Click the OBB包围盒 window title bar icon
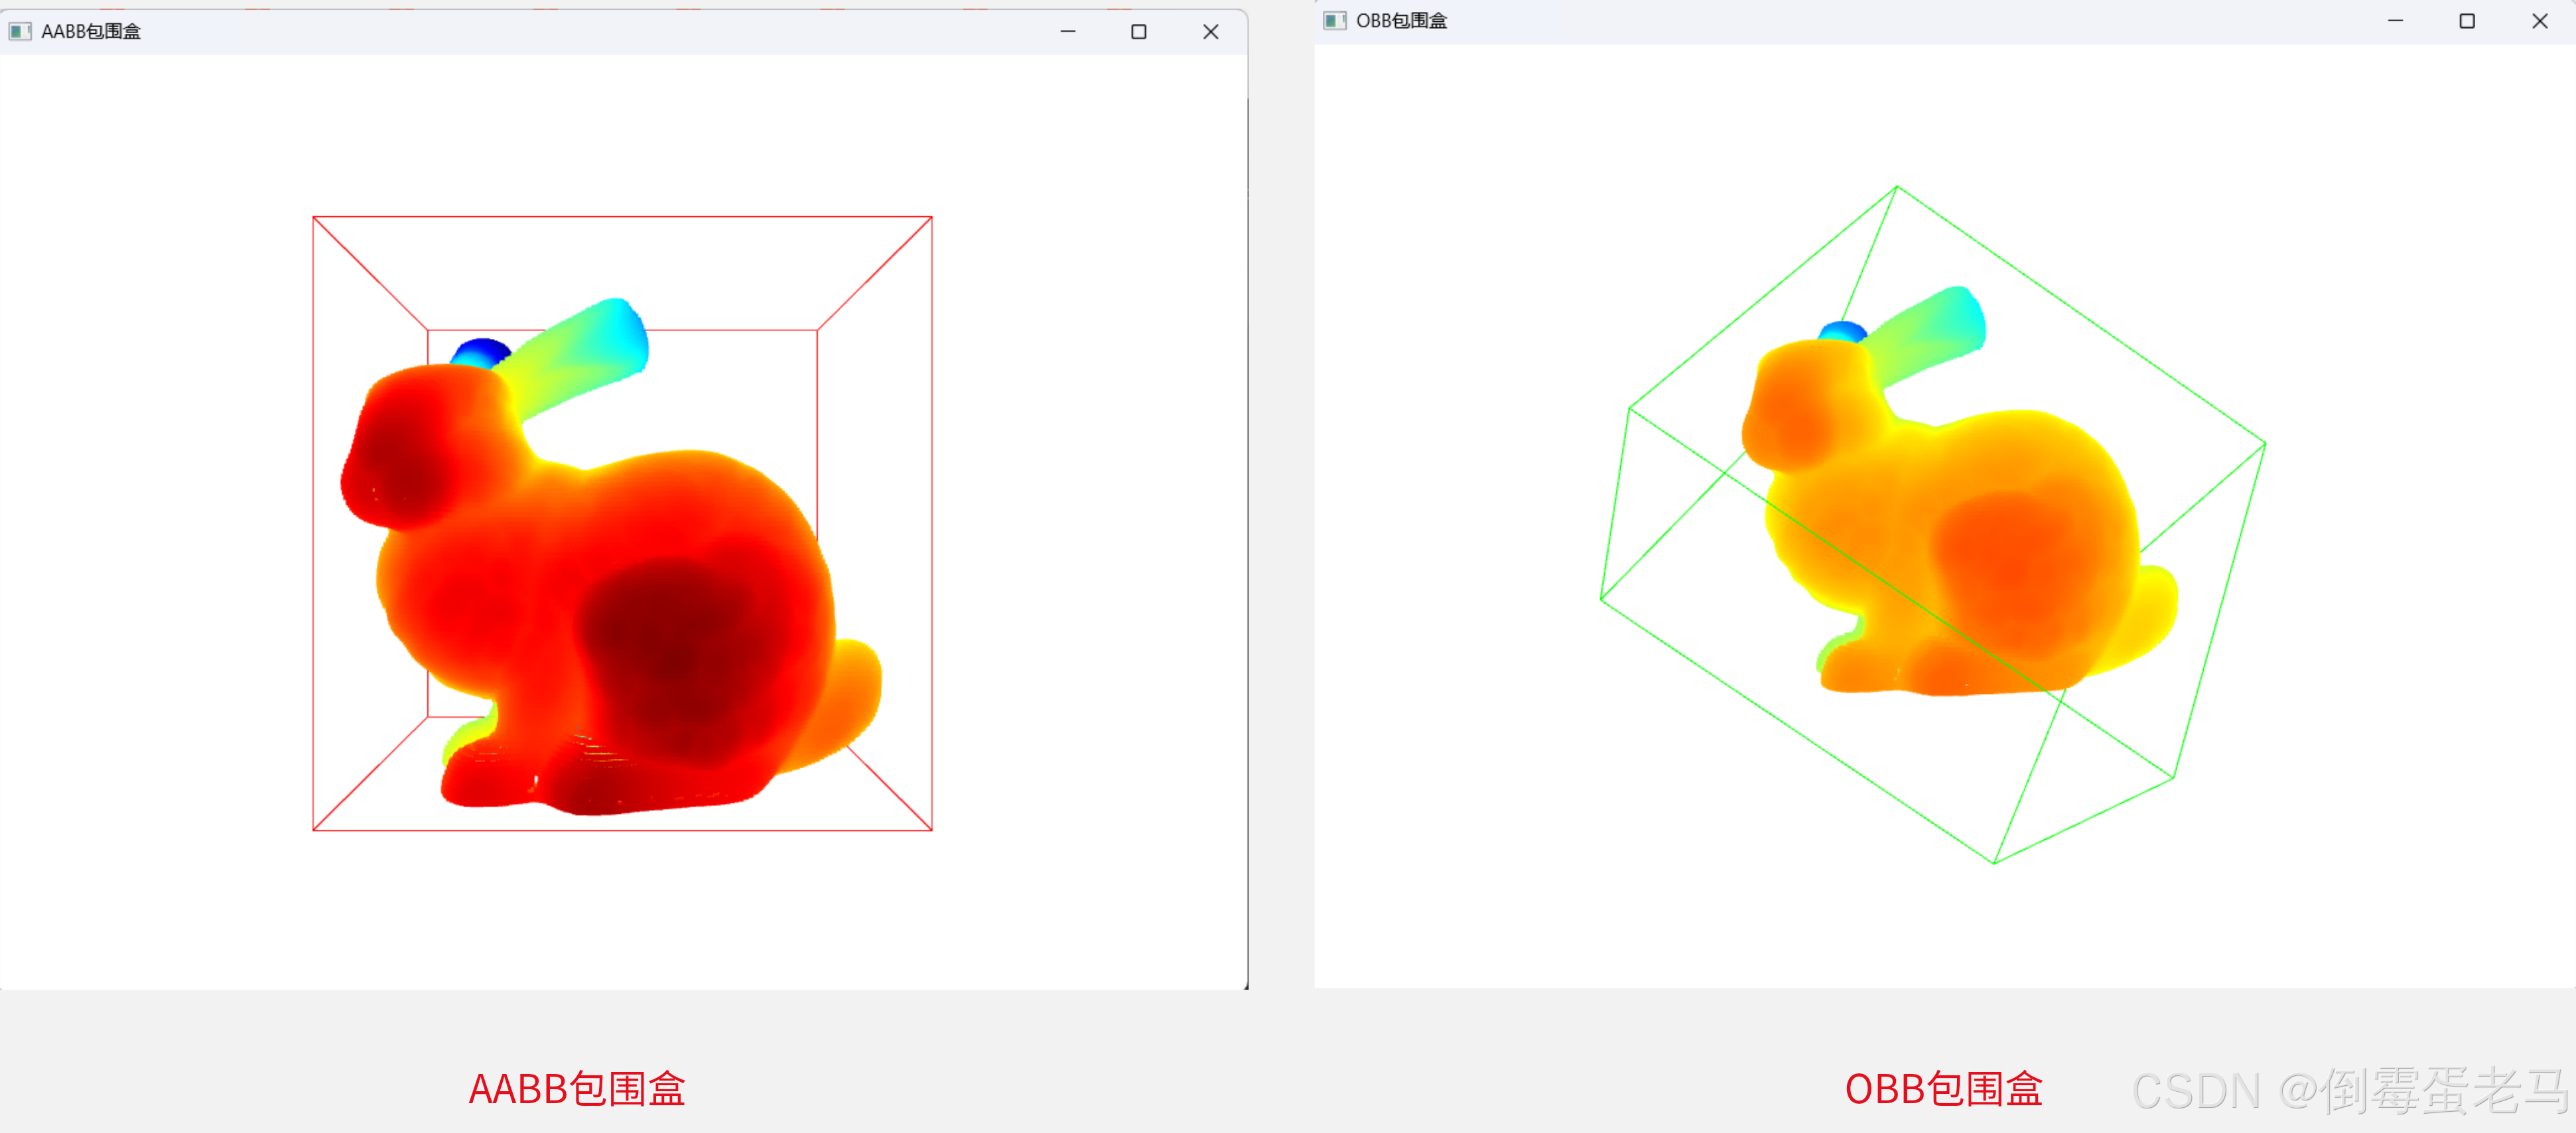 pyautogui.click(x=1335, y=19)
